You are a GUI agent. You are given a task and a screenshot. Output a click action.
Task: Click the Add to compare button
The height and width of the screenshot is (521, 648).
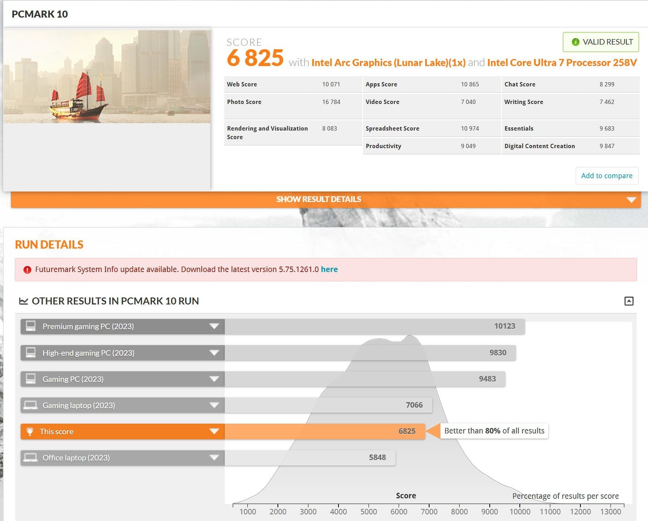coord(607,175)
